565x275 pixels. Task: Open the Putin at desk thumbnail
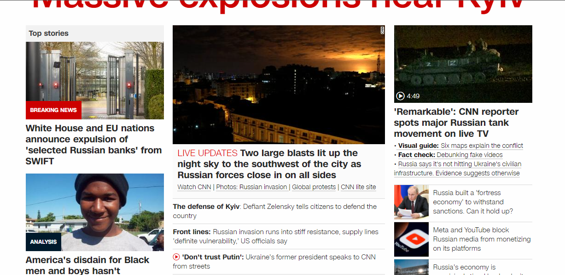pyautogui.click(x=411, y=202)
